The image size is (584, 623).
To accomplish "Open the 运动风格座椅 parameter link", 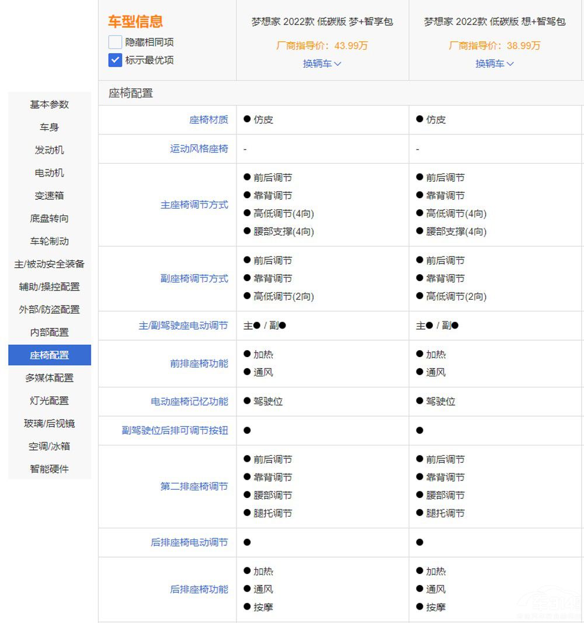I will [x=199, y=149].
